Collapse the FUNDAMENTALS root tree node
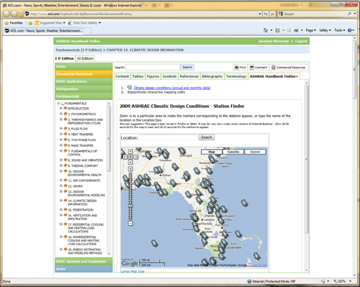This screenshot has width=360, height=287. pos(58,103)
